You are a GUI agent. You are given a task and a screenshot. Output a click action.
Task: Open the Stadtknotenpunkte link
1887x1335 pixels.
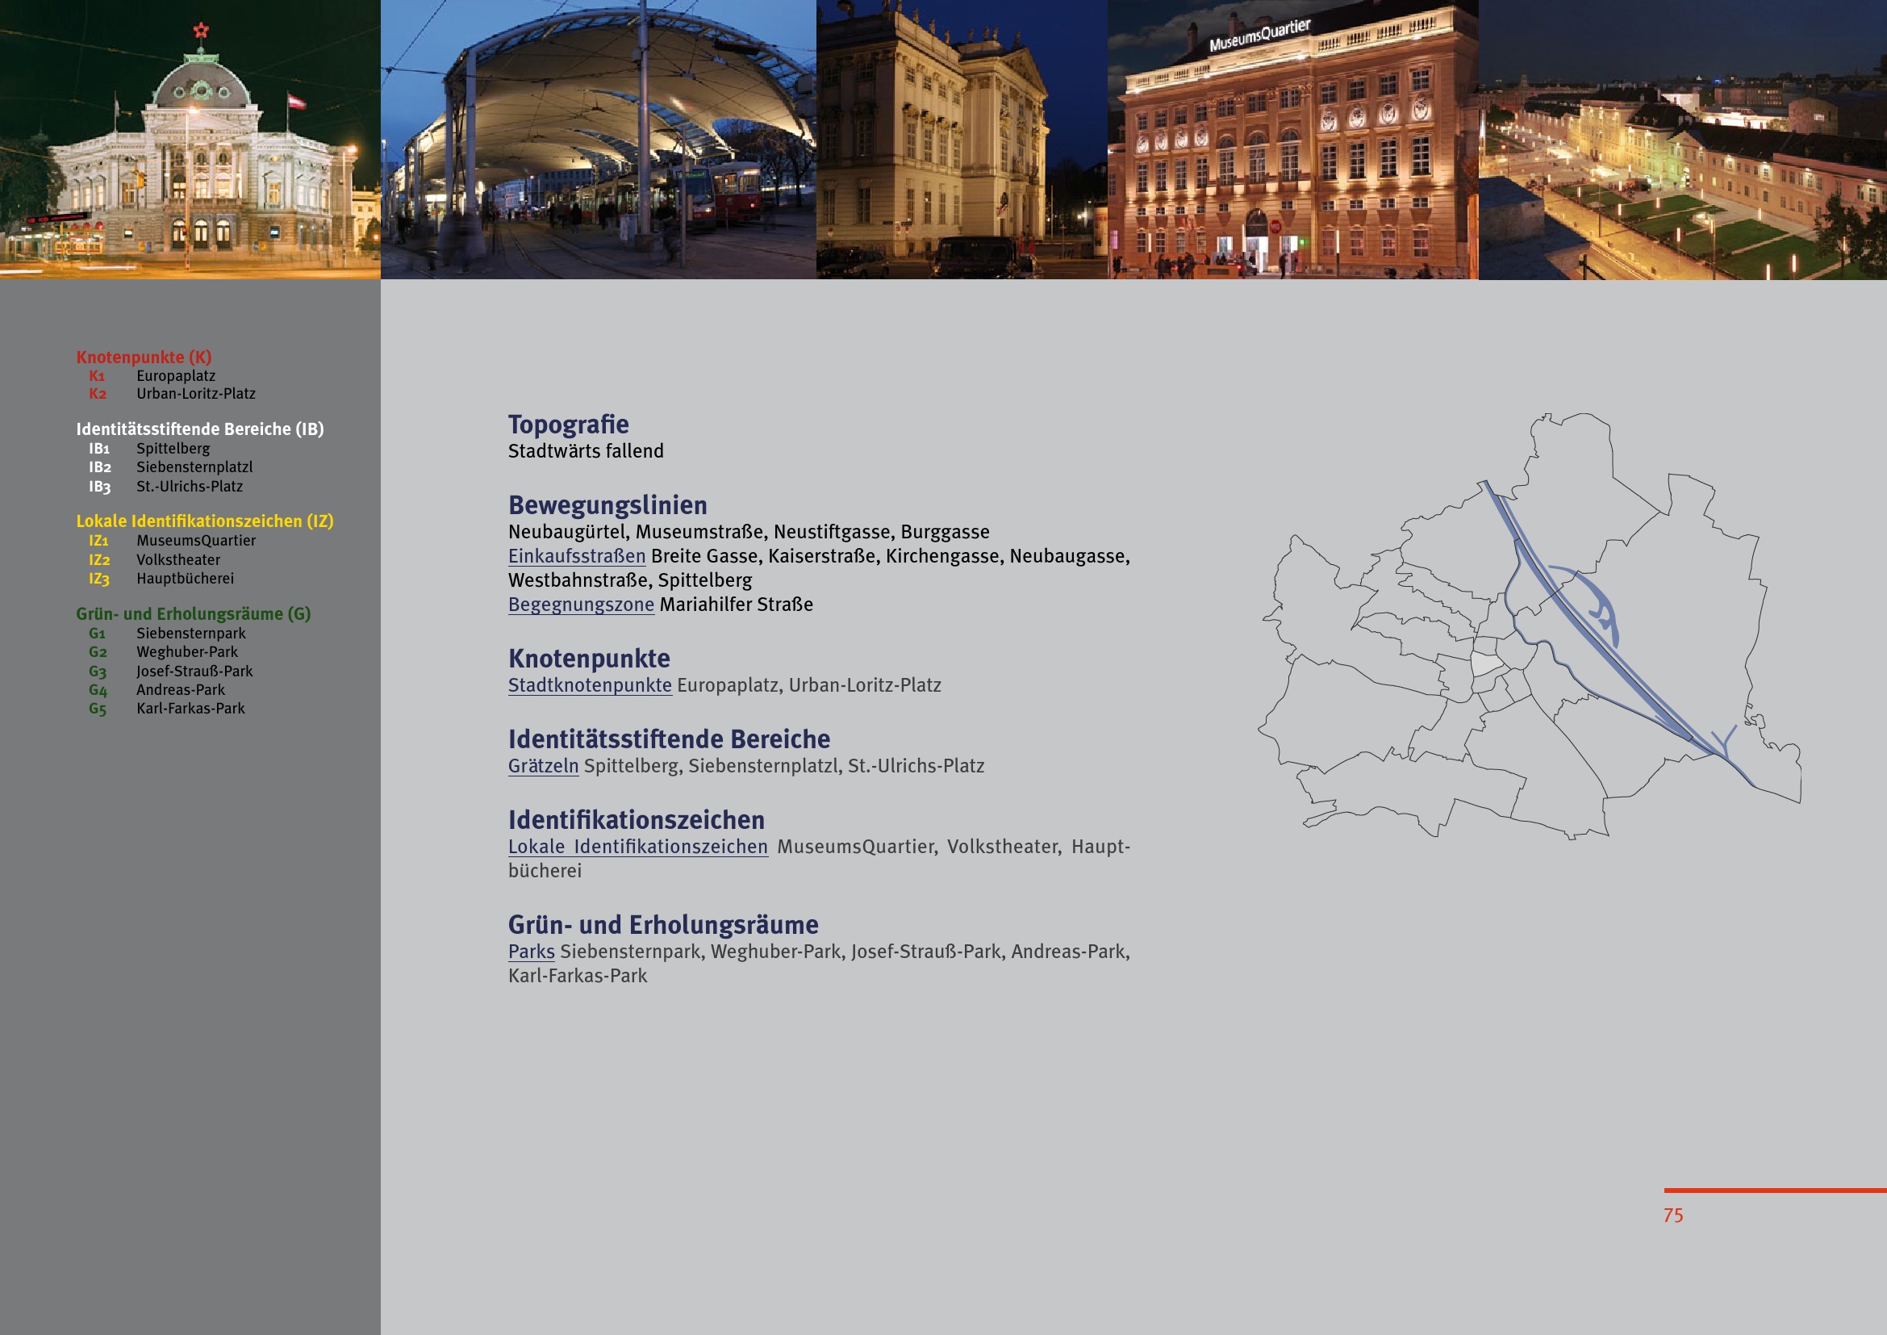click(x=589, y=685)
